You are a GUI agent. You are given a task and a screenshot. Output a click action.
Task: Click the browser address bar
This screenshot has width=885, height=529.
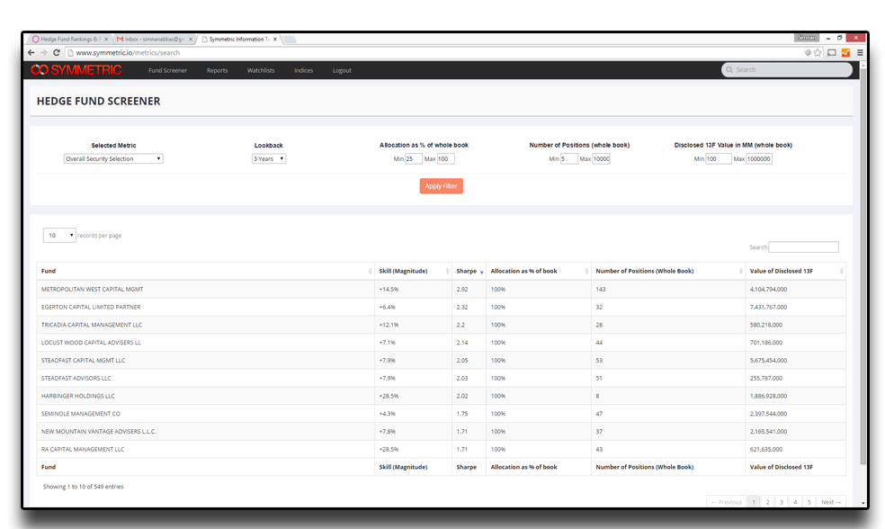point(432,52)
